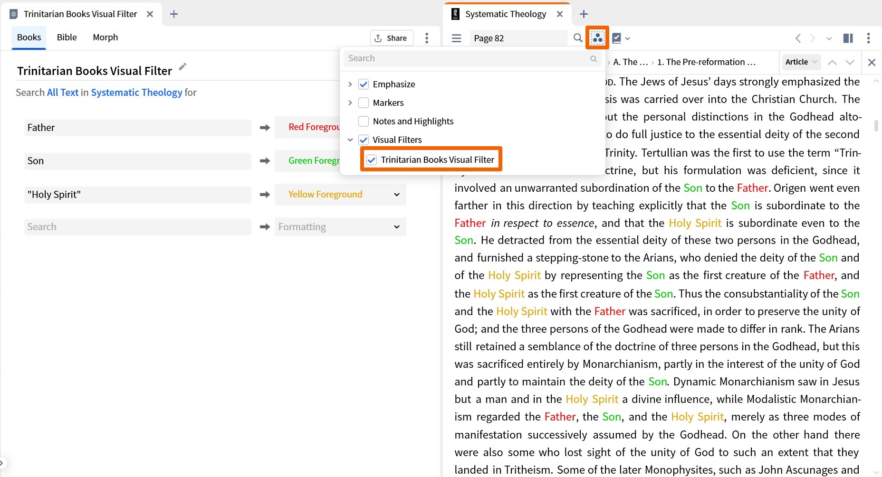The height and width of the screenshot is (477, 882).
Task: Select the Visual Filters icon
Action: 597,37
